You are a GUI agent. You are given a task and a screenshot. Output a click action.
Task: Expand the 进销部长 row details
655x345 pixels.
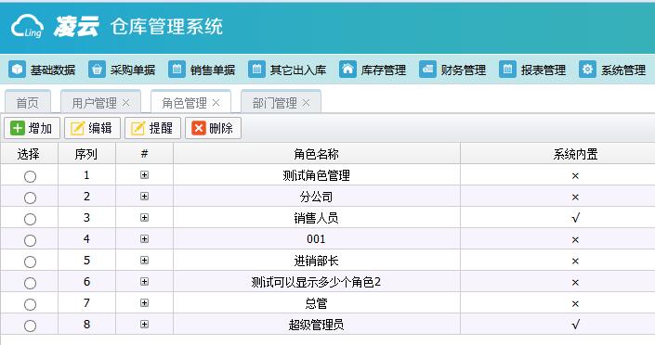145,261
